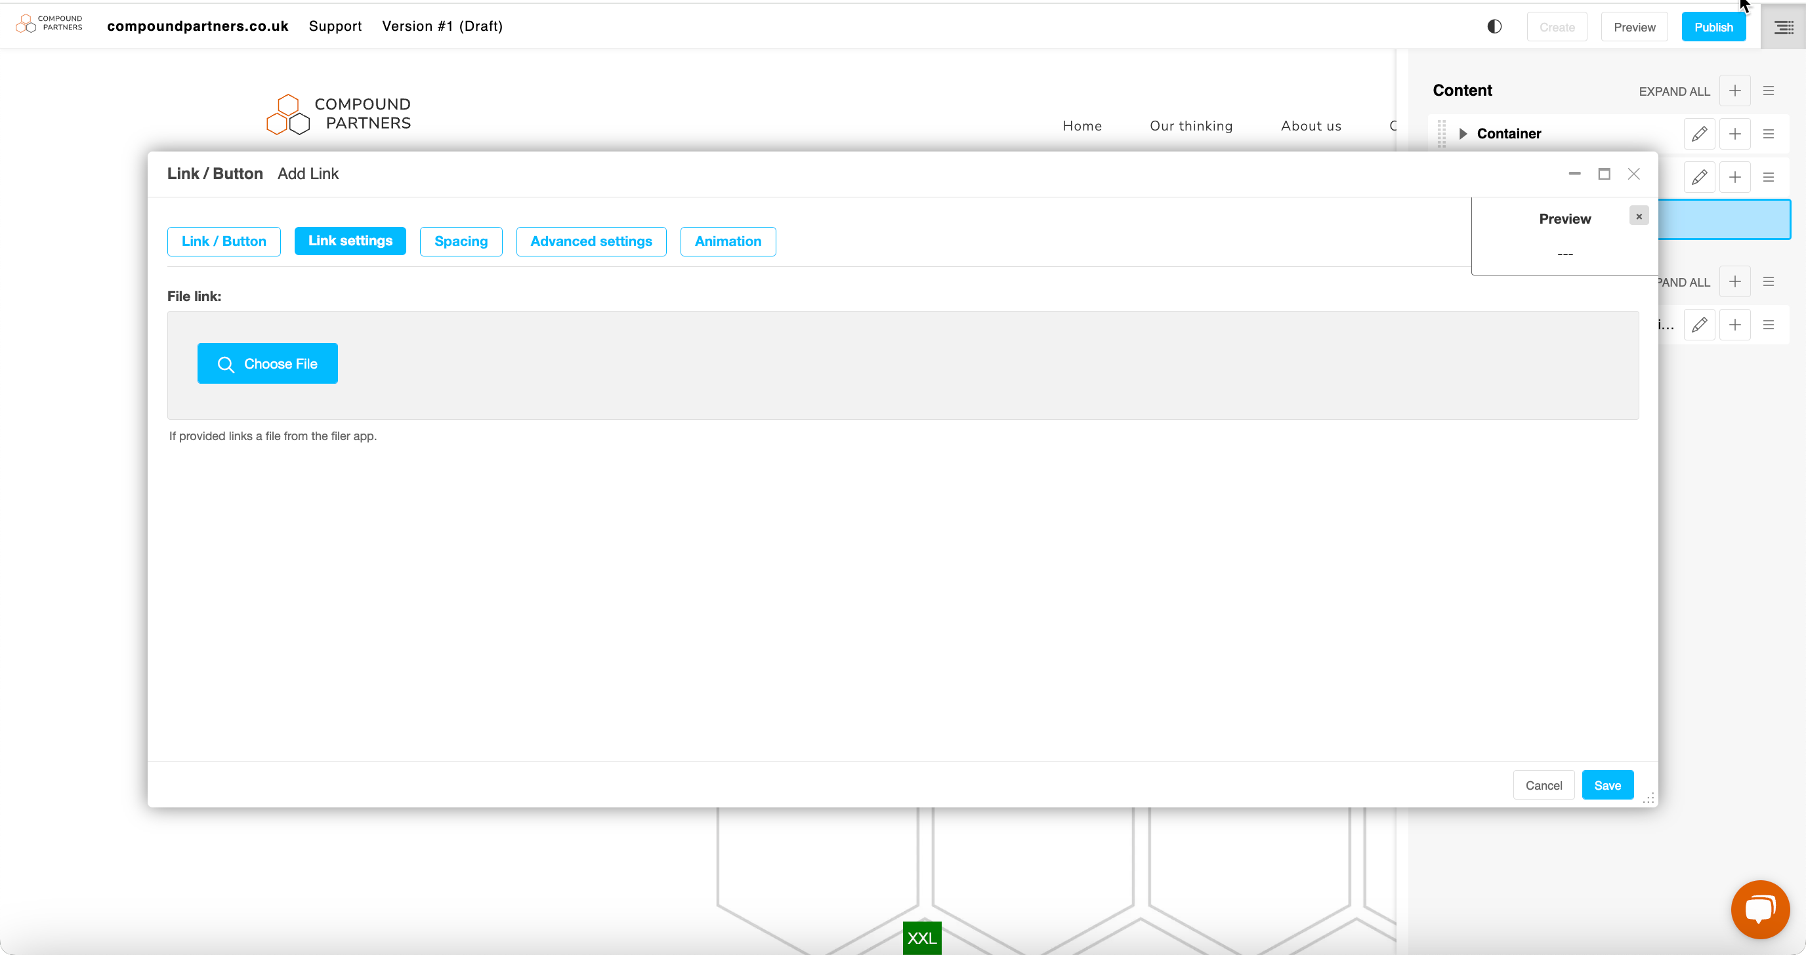The image size is (1806, 955).
Task: Click the dialog resize handle corner
Action: 1648,798
